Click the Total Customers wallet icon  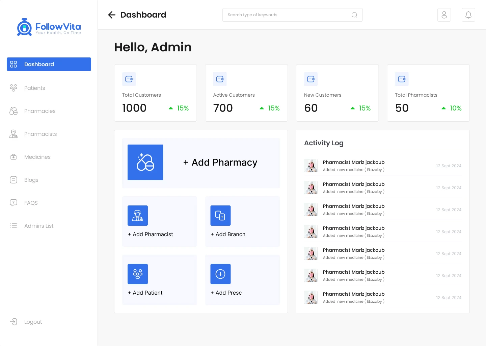click(x=129, y=79)
